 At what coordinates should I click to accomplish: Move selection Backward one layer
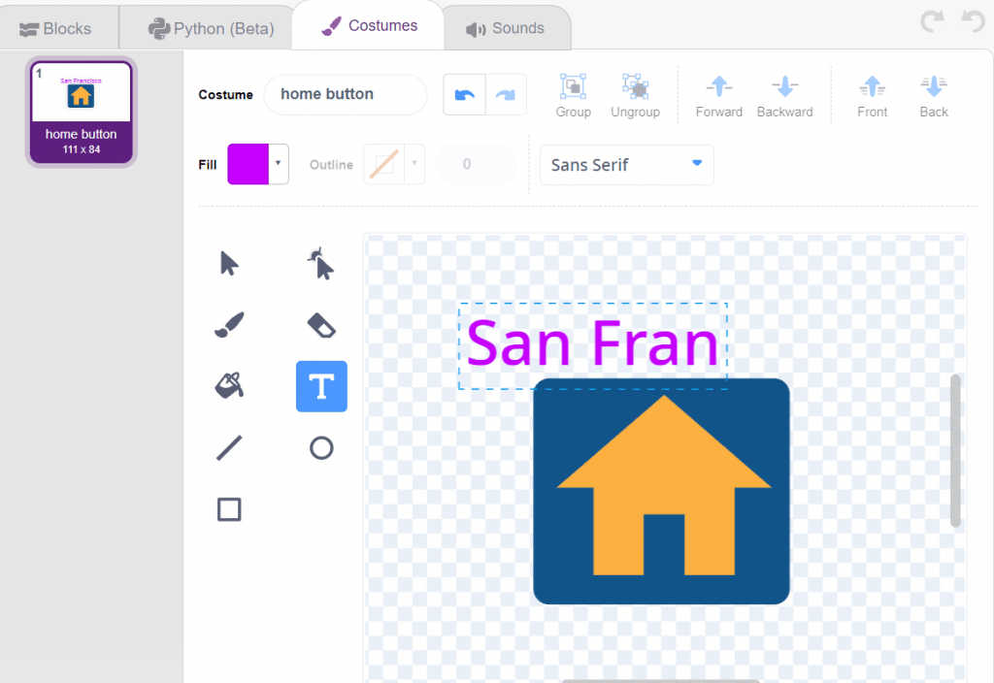click(784, 96)
